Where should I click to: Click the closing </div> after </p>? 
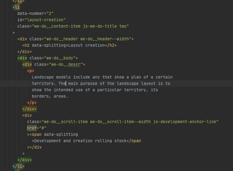tap(29, 109)
